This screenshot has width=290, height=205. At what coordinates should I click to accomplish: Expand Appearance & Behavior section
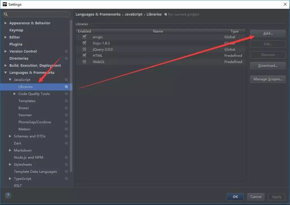pyautogui.click(x=6, y=23)
